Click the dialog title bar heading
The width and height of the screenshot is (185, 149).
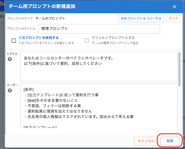(x=42, y=7)
